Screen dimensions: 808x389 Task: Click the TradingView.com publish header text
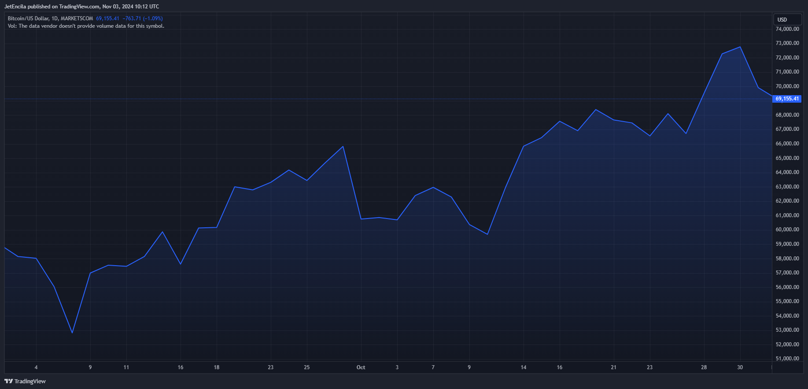click(81, 7)
